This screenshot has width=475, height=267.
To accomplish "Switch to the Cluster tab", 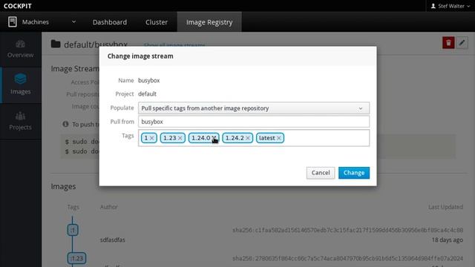I will click(157, 22).
